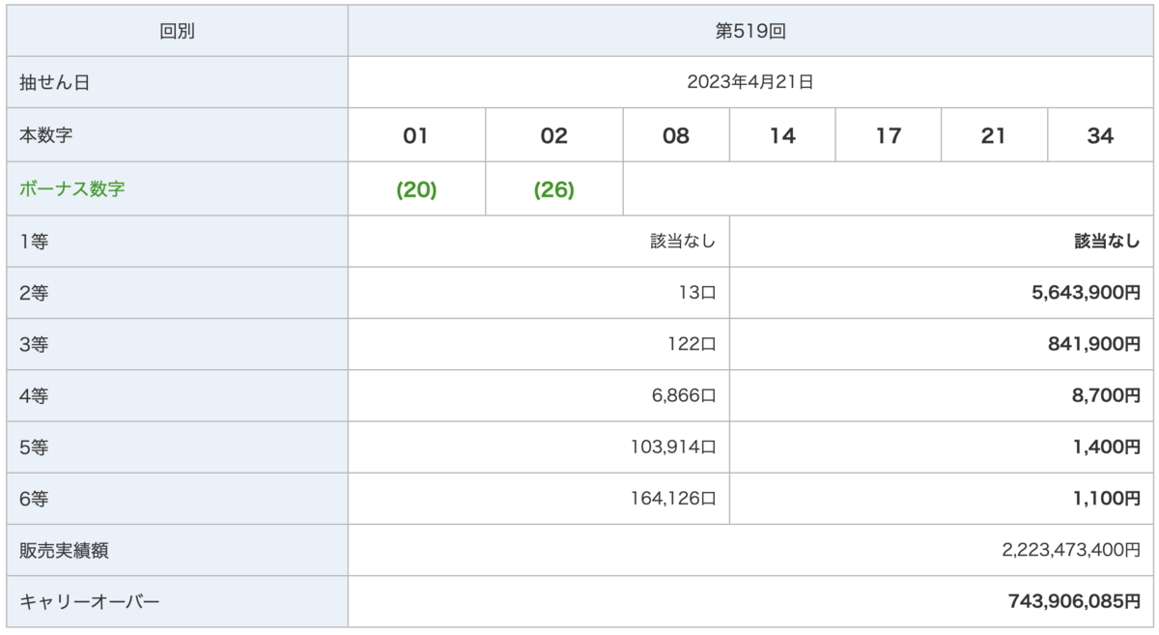Select the sales total 2,223,473,400円
Viewport: 1159px width, 635px height.
click(1071, 550)
